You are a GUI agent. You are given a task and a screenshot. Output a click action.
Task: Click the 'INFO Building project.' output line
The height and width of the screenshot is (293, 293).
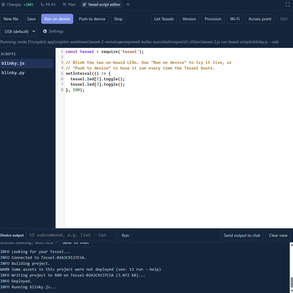(x=25, y=263)
